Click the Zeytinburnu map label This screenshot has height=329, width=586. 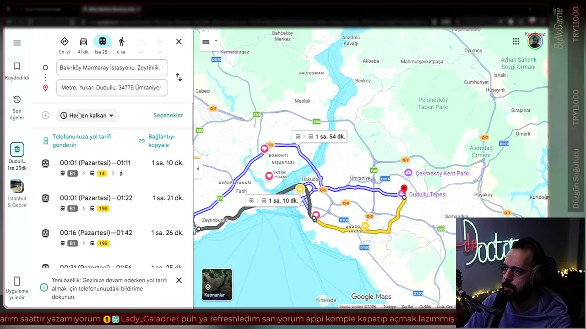tap(215, 220)
